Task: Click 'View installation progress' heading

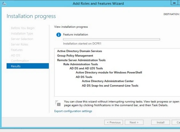Action: 71,27
